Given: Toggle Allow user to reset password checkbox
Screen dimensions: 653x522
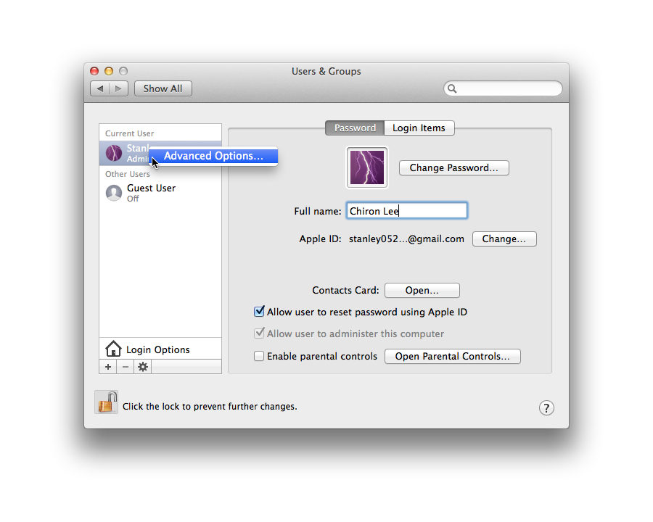Looking at the screenshot, I should coord(259,312).
